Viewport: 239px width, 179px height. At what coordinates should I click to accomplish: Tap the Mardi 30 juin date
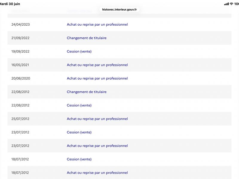[10, 4]
